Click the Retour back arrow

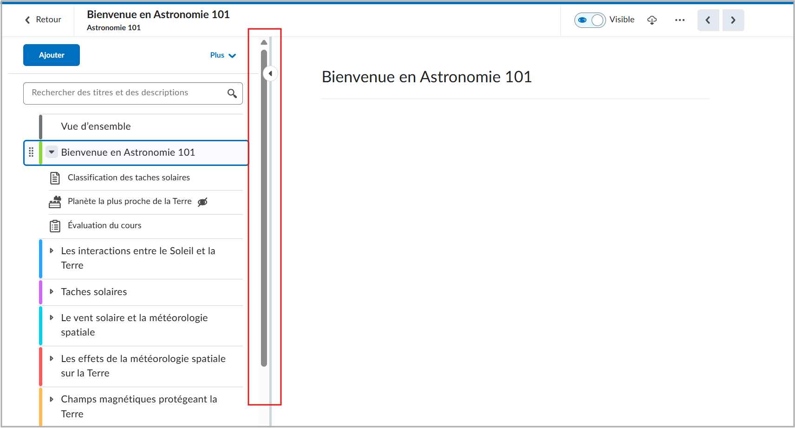pyautogui.click(x=27, y=20)
